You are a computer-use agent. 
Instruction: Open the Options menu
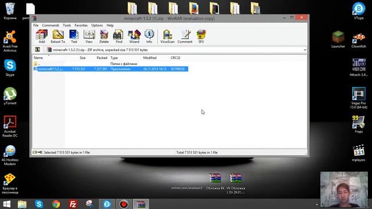tap(97, 25)
